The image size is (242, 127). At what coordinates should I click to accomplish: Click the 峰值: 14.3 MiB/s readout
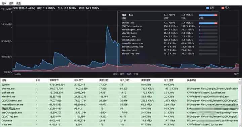(89, 8)
